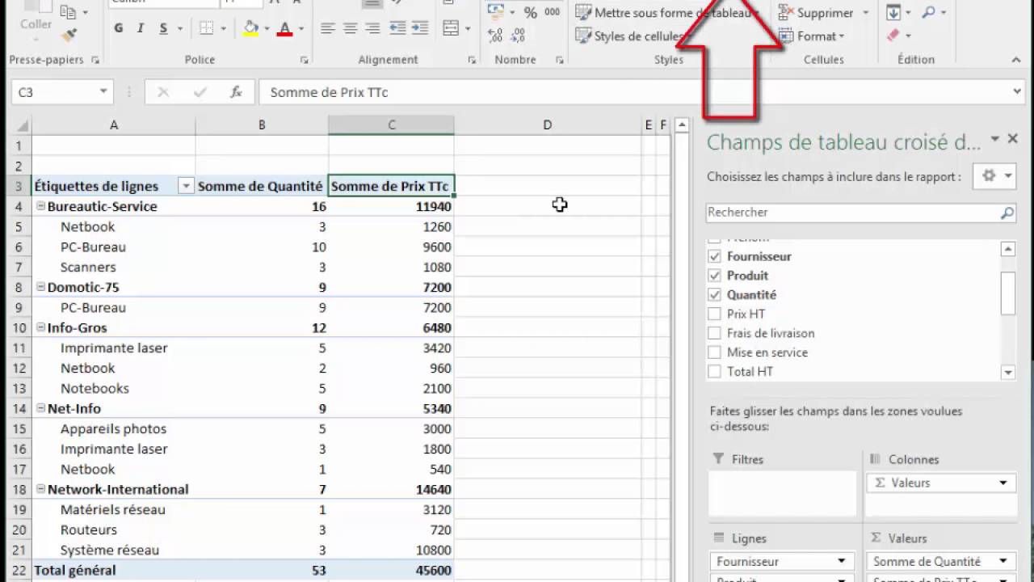Check the Frais de livraison field
Screen dimensions: 1034x582
(x=714, y=333)
